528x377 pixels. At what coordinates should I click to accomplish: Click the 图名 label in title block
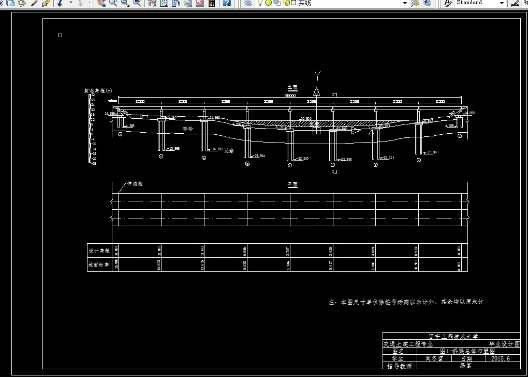(x=398, y=351)
